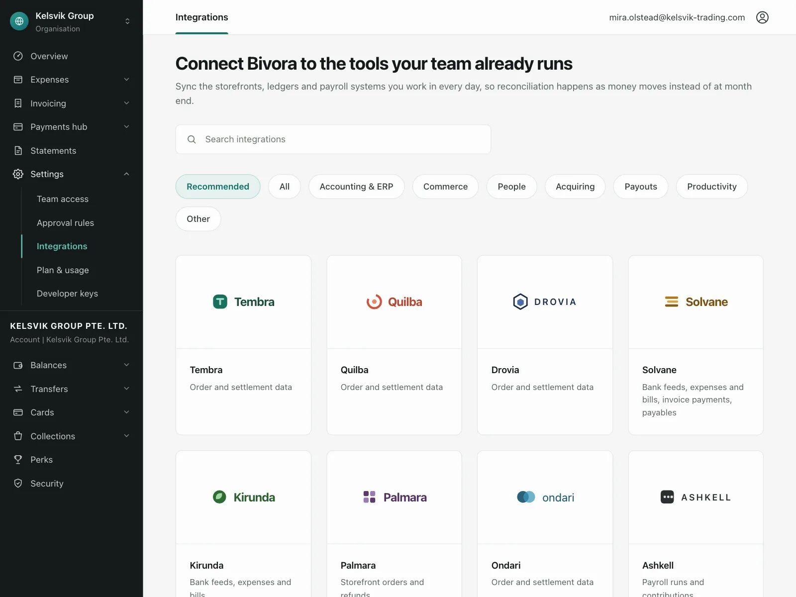
Task: Click the Kelsvik Group globe logo icon
Action: (19, 21)
